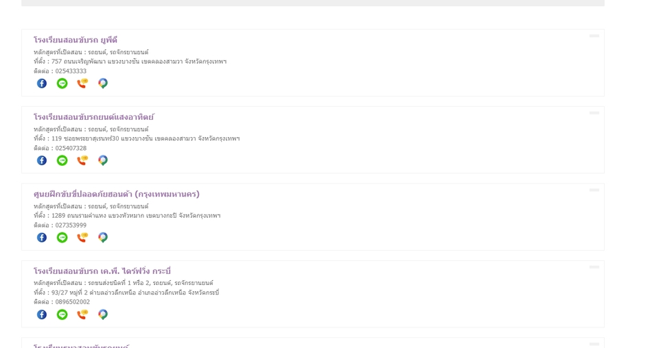This screenshot has height=348, width=659.
Task: Open LINE icon for ศูนย์ฝึกขับขี่ปลอดภัยฮอนด้า
Action: tap(62, 238)
